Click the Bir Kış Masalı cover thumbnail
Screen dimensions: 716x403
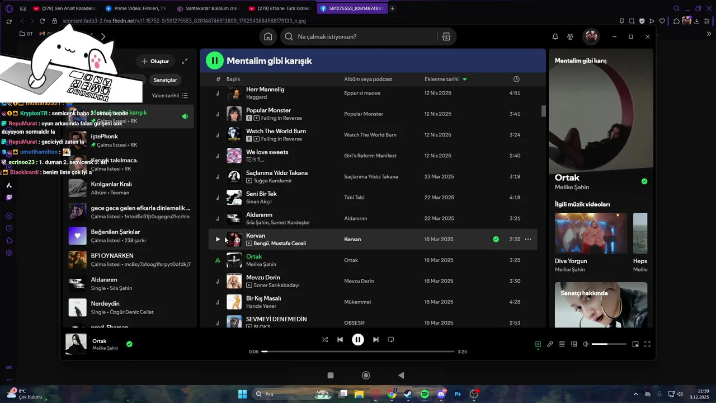pos(234,302)
